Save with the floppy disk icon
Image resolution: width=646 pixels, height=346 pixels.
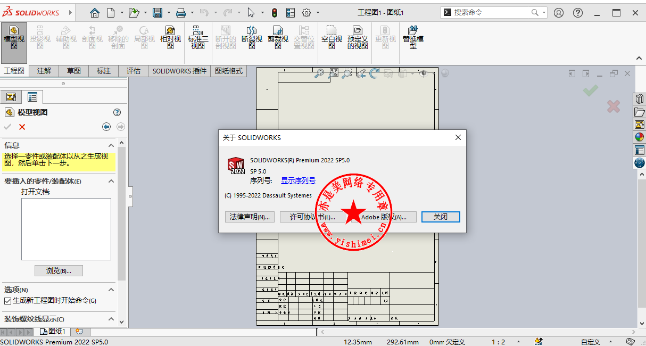coord(158,13)
